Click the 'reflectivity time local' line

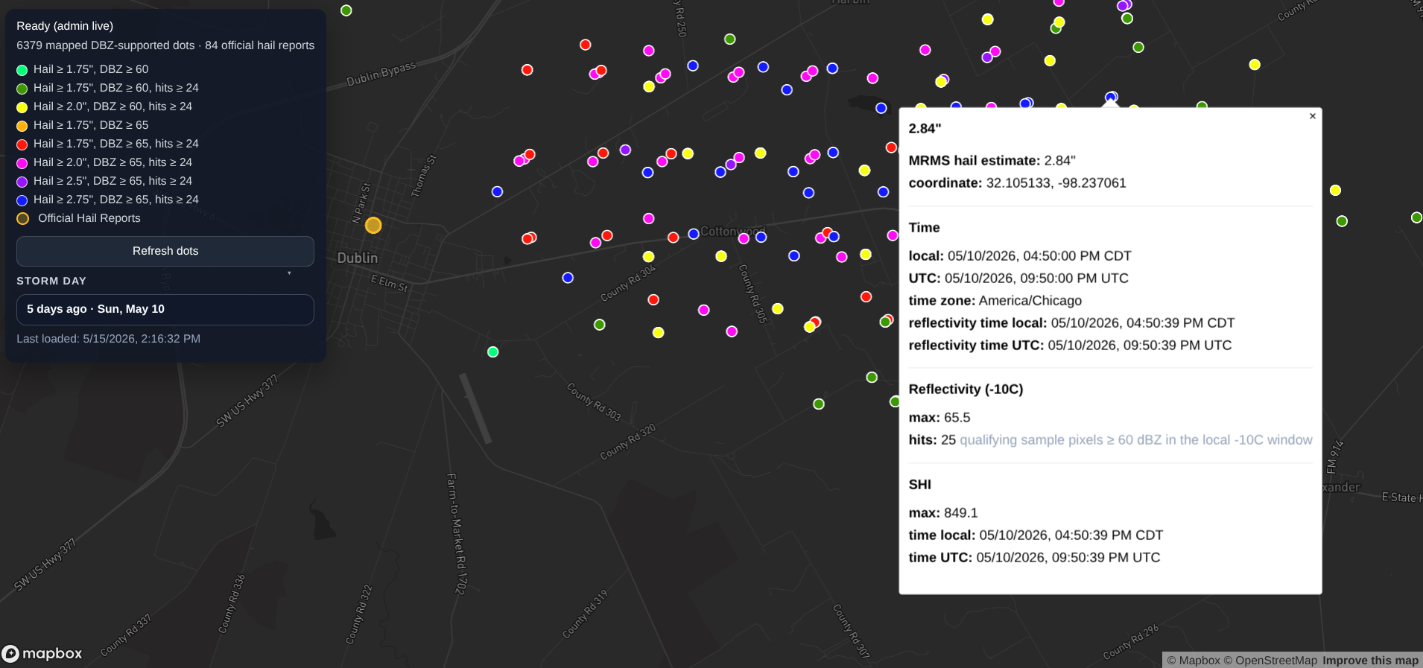click(x=1071, y=323)
